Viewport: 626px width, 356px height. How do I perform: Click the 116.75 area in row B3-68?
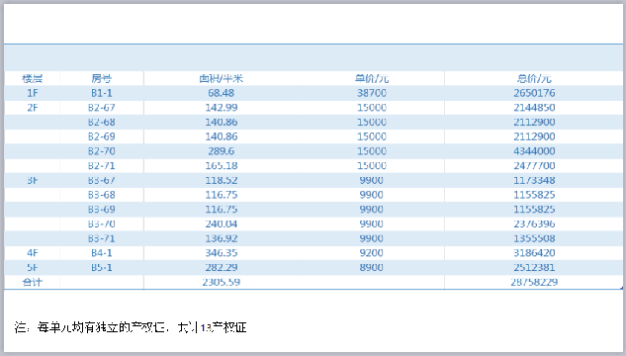click(222, 195)
